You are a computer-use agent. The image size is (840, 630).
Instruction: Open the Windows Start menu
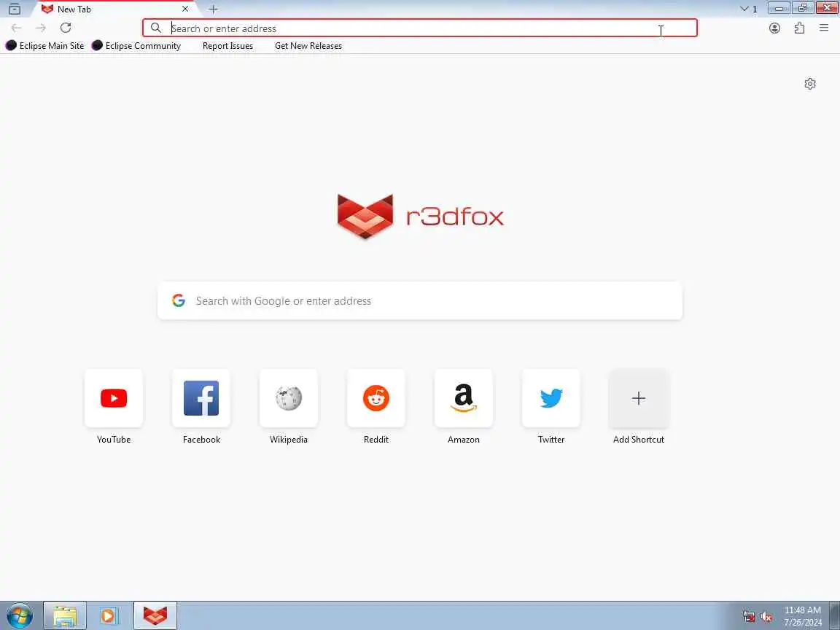[x=19, y=615]
